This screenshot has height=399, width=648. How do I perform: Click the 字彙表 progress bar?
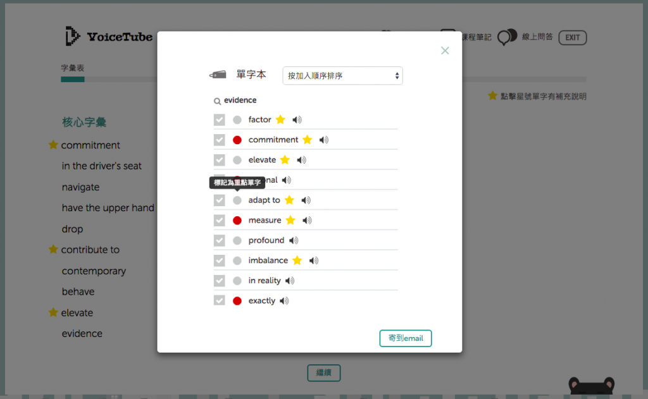pyautogui.click(x=72, y=80)
